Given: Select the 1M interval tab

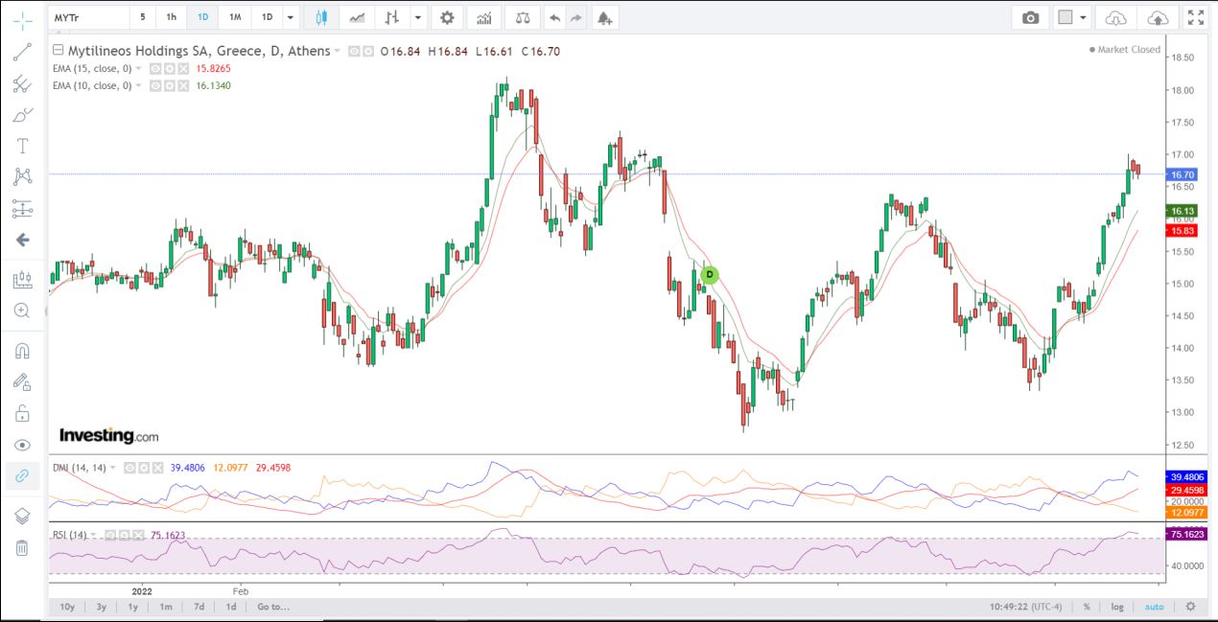Looking at the screenshot, I should tap(234, 17).
